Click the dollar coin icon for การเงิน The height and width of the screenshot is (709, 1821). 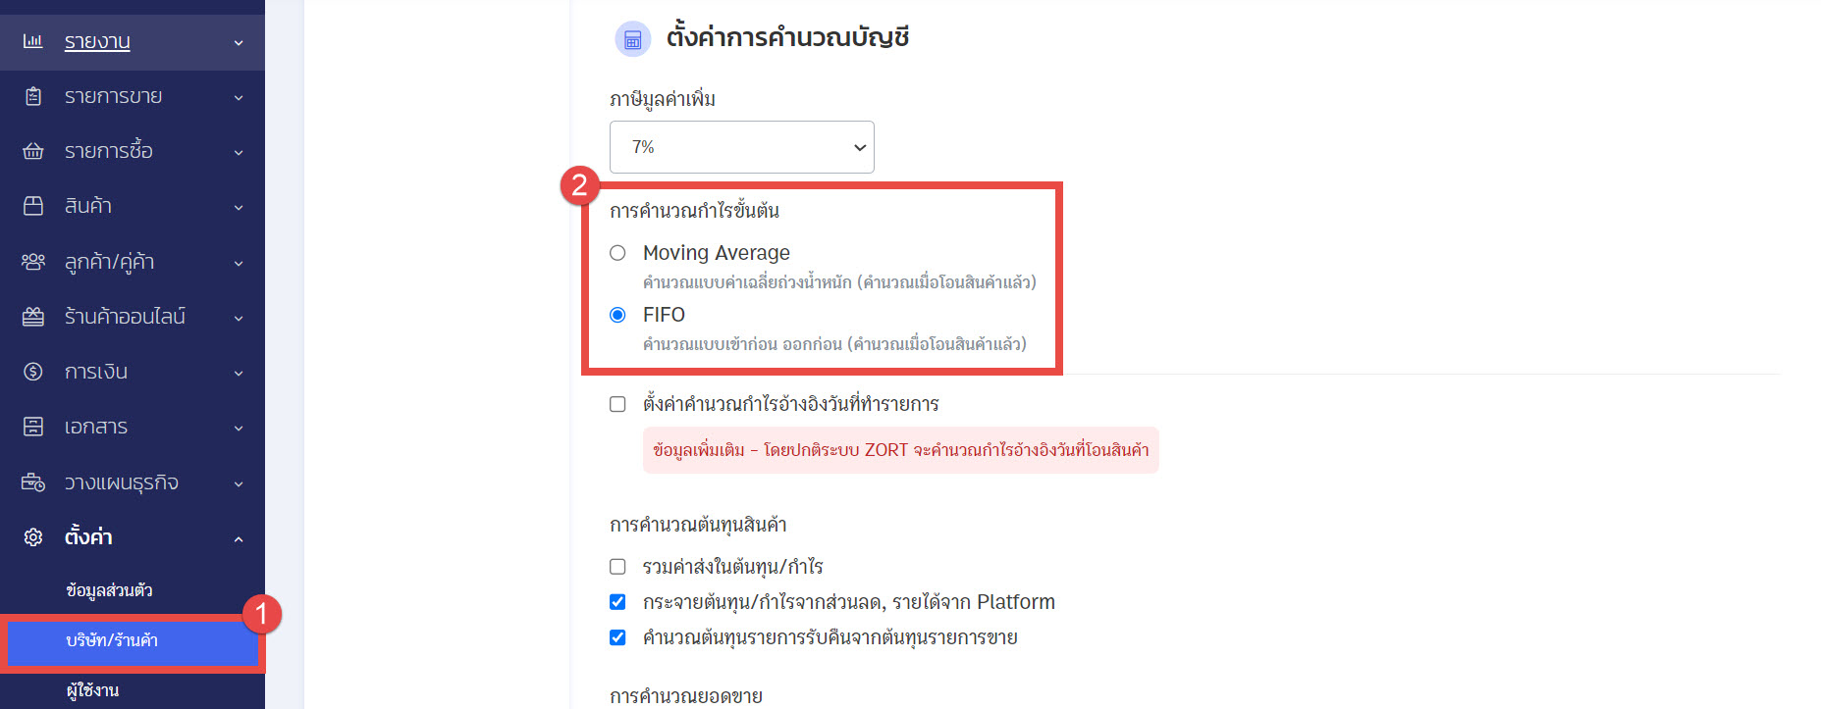click(x=33, y=372)
